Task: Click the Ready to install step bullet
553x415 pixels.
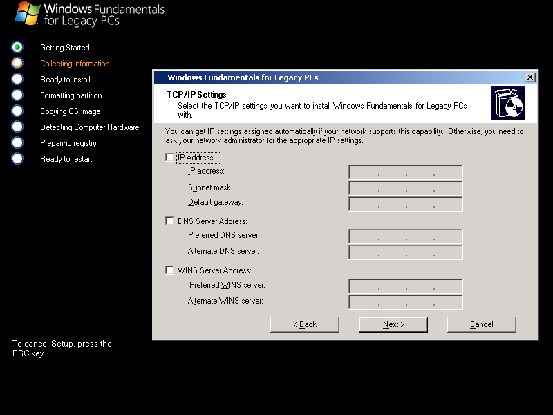Action: (x=17, y=79)
